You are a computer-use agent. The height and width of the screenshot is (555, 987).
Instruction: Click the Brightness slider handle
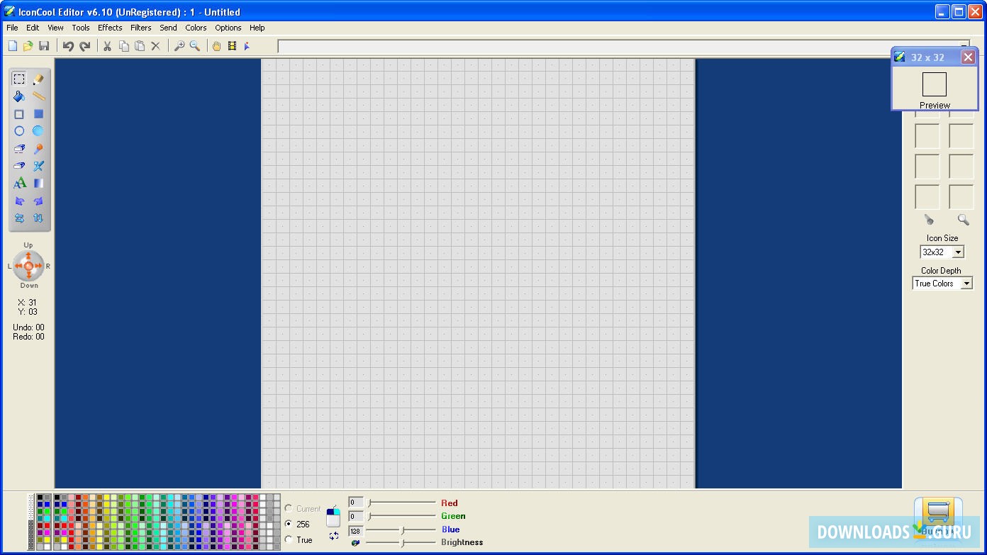[x=402, y=542]
